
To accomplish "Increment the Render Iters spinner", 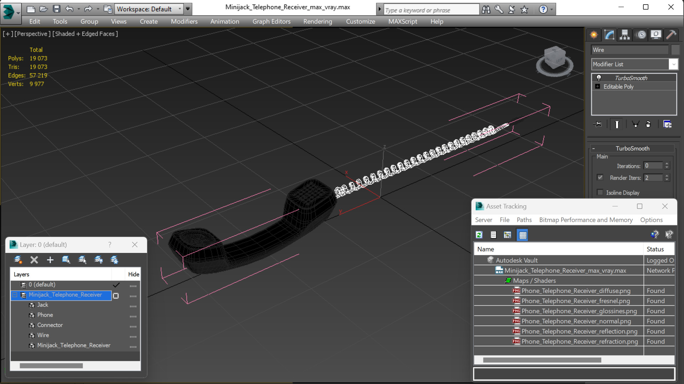I will (667, 175).
